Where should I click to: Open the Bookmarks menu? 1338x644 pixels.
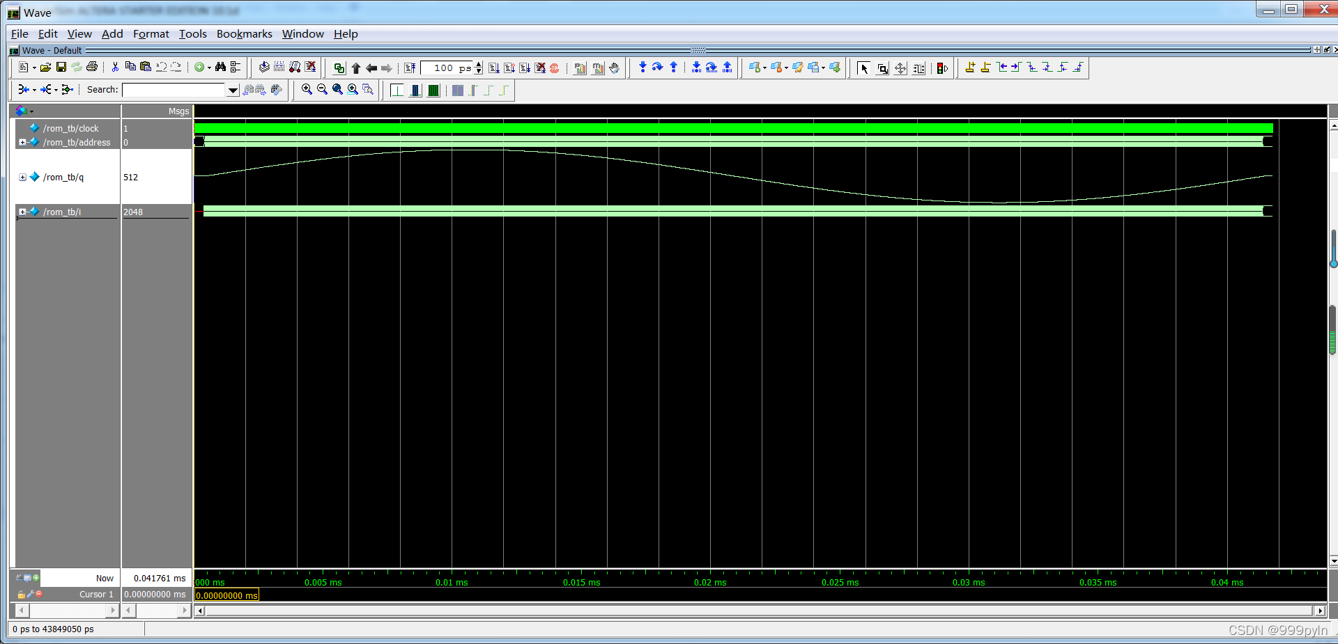244,33
